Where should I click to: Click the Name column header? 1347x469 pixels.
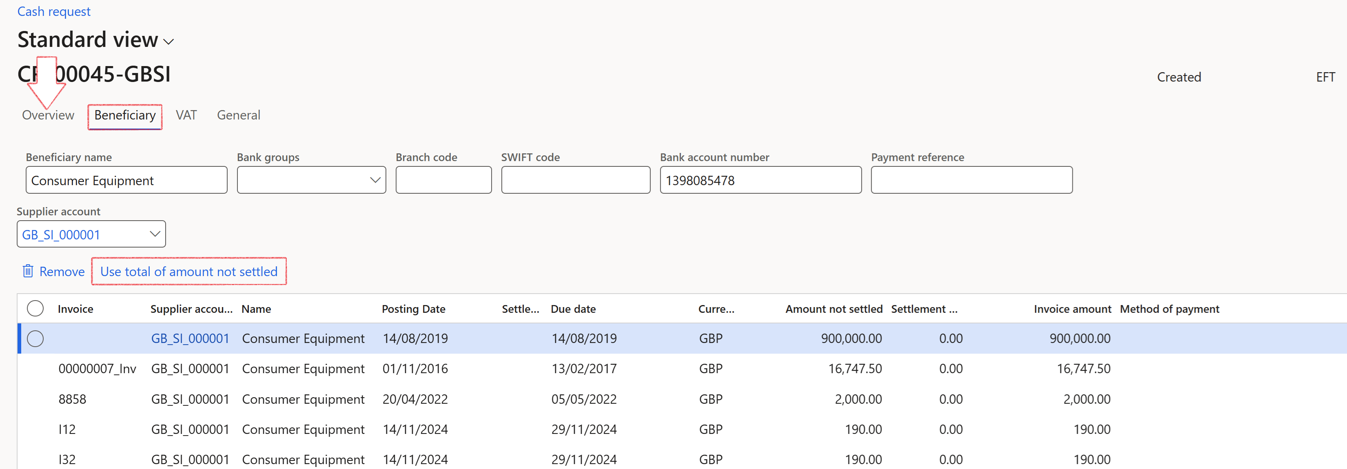pyautogui.click(x=256, y=309)
